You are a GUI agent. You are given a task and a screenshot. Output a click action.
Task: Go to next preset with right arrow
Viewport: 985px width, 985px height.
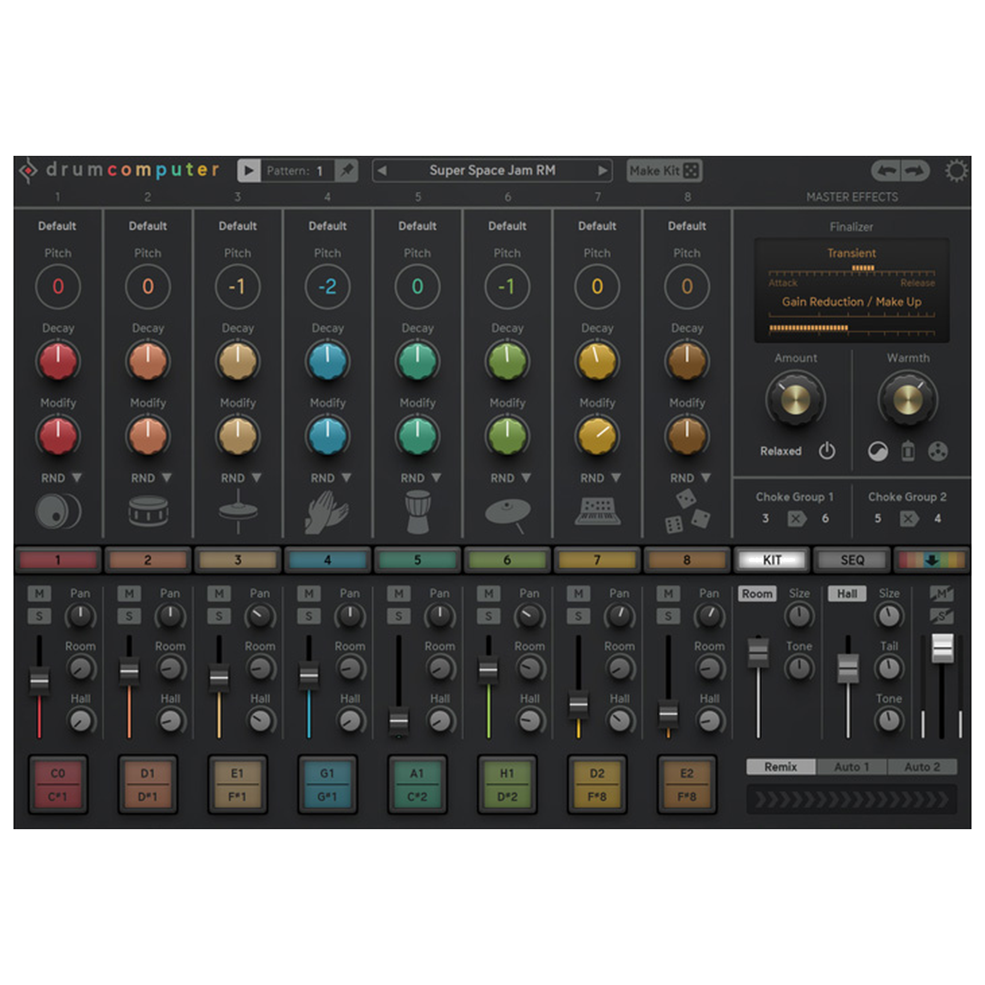[x=603, y=170]
